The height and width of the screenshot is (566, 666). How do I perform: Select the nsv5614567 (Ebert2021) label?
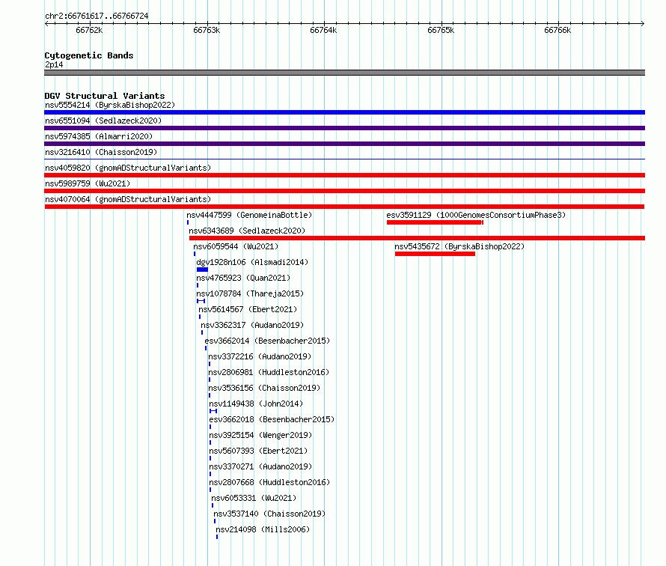tap(248, 309)
